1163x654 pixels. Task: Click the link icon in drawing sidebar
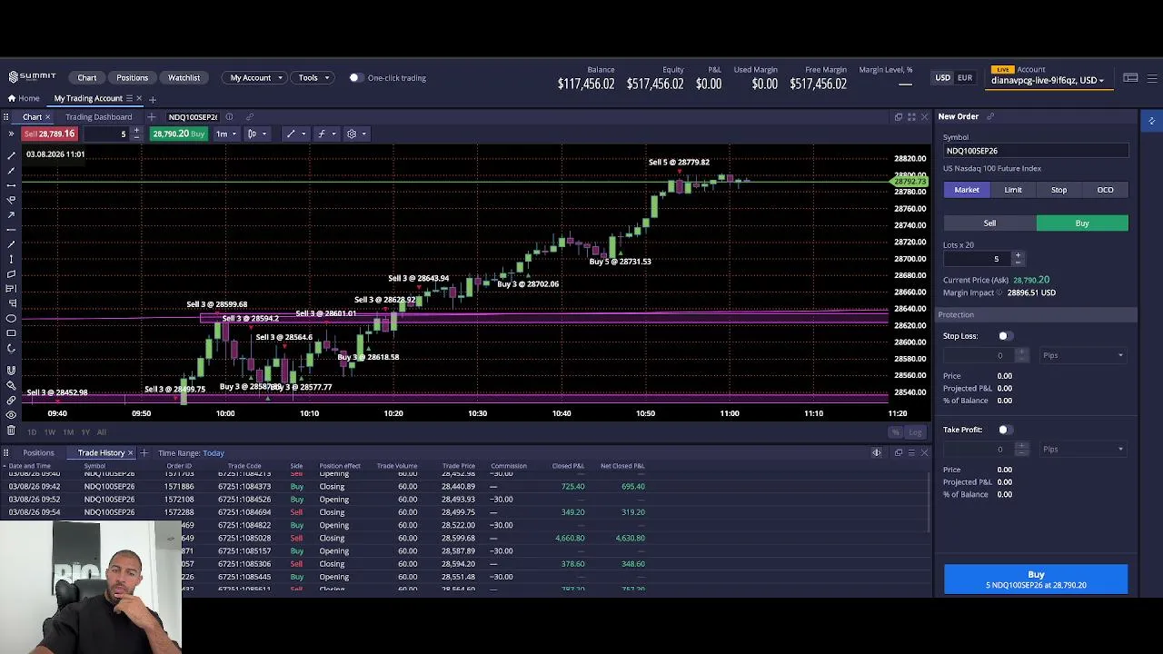pyautogui.click(x=11, y=400)
